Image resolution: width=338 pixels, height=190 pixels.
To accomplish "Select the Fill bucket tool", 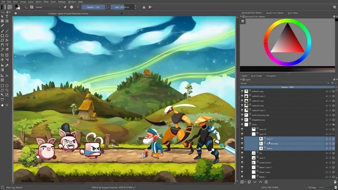I will [x=2, y=65].
